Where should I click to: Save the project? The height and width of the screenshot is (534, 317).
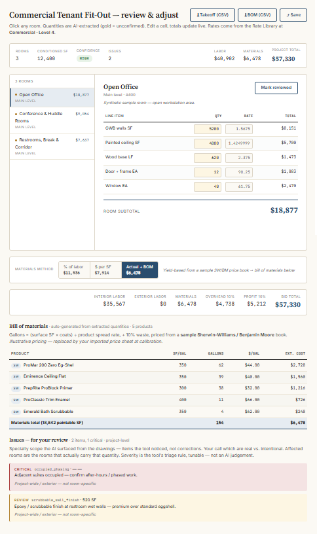tap(293, 15)
